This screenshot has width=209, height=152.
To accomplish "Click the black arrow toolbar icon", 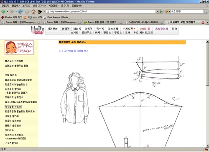I will pyautogui.click(x=40, y=12).
